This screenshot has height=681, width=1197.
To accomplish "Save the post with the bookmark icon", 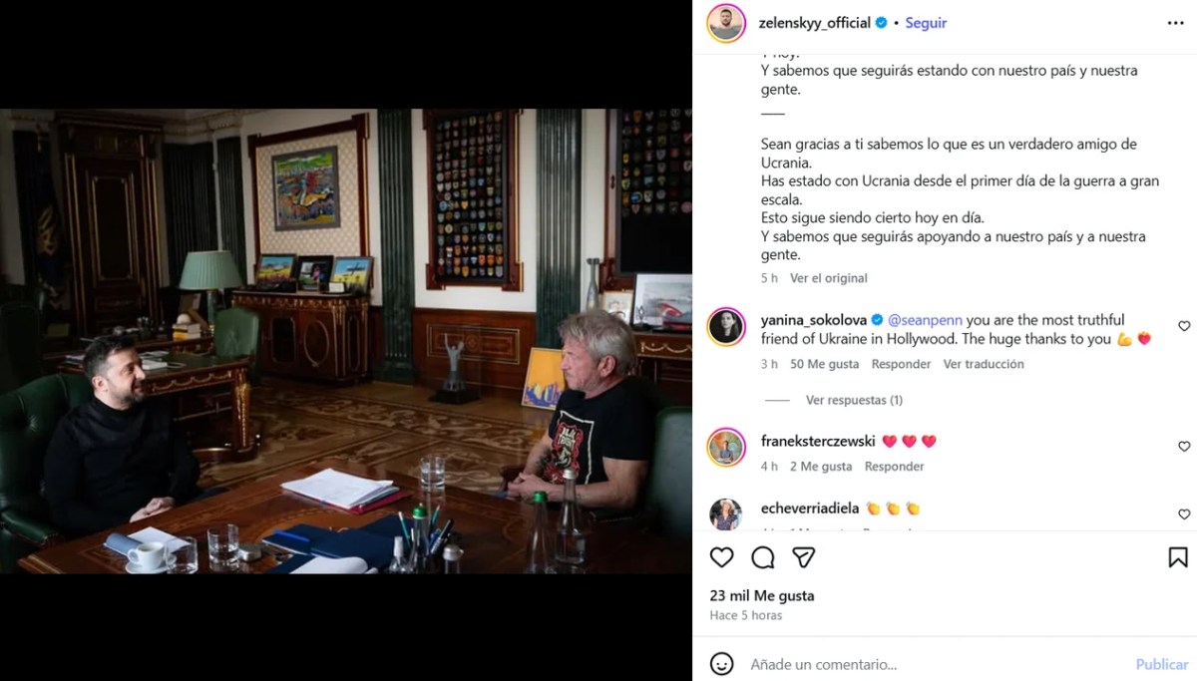I will point(1178,557).
